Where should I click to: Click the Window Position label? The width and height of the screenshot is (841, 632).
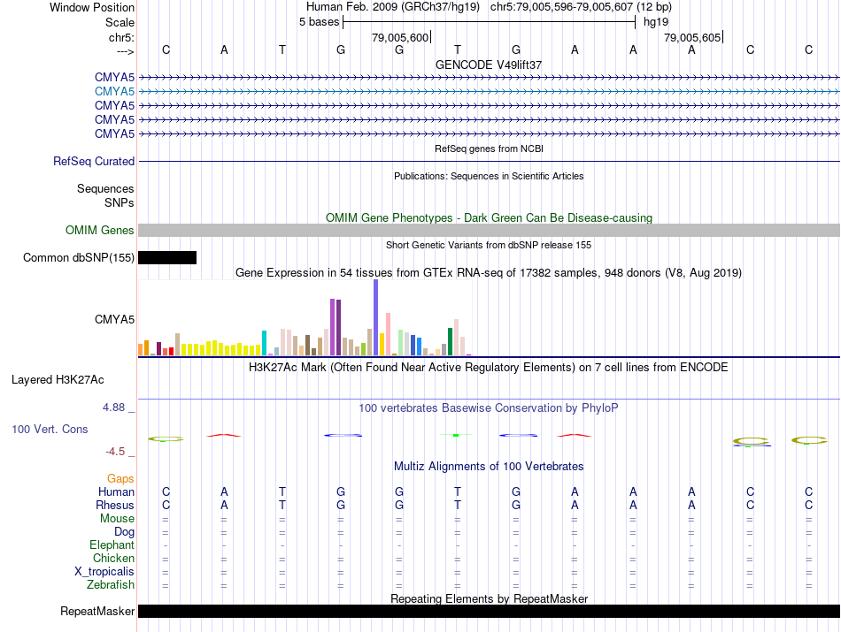(92, 7)
